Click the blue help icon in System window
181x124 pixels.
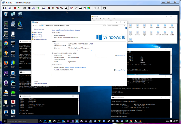(x=126, y=28)
